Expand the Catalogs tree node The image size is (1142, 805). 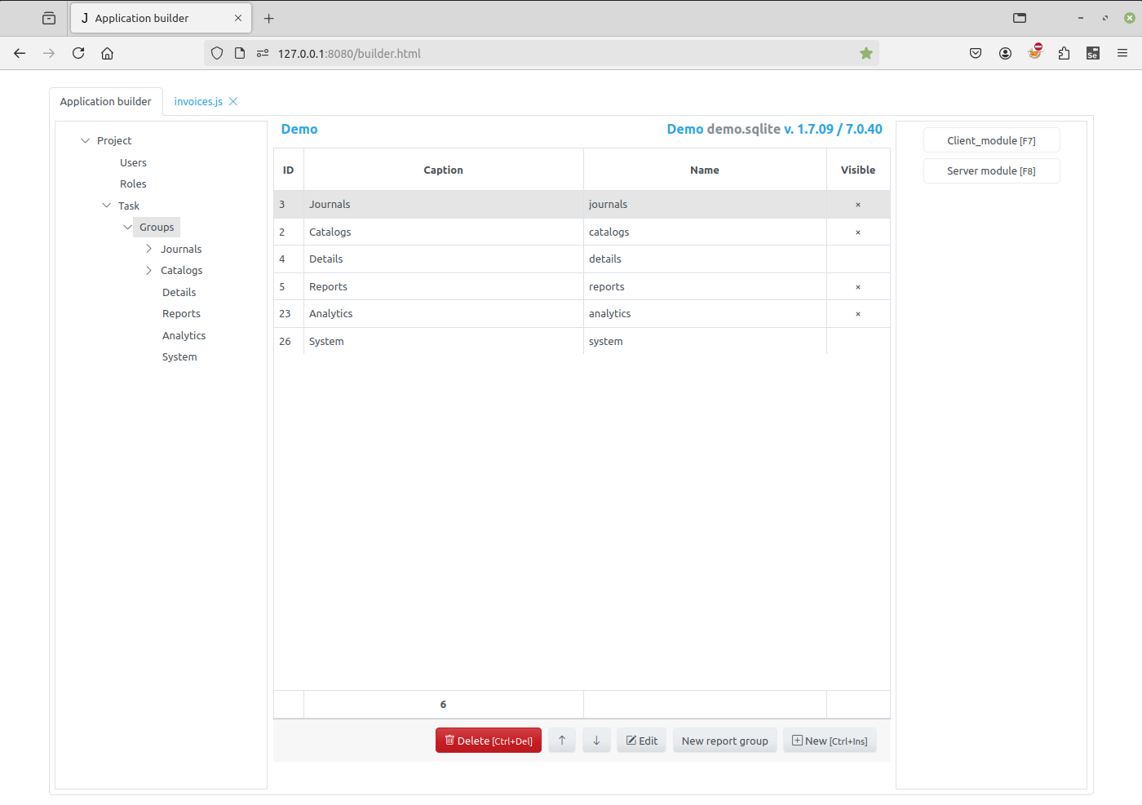pos(148,271)
